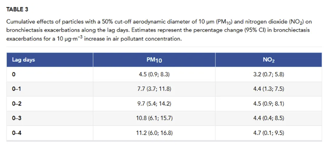The image size is (328, 146).
Task: Select PM10 value 7.7 (3.7; 11.8)
Action: [154, 89]
